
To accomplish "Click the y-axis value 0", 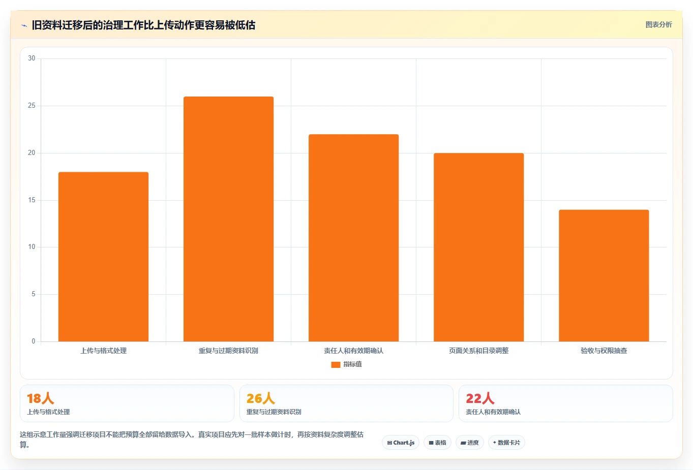I will 34,341.
